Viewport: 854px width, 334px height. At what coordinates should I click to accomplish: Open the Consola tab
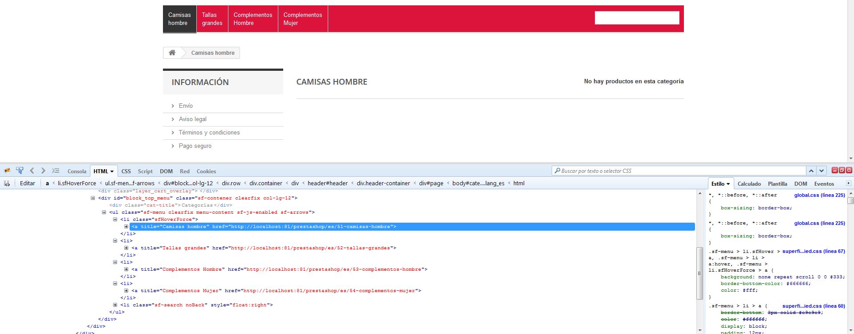[x=77, y=171]
